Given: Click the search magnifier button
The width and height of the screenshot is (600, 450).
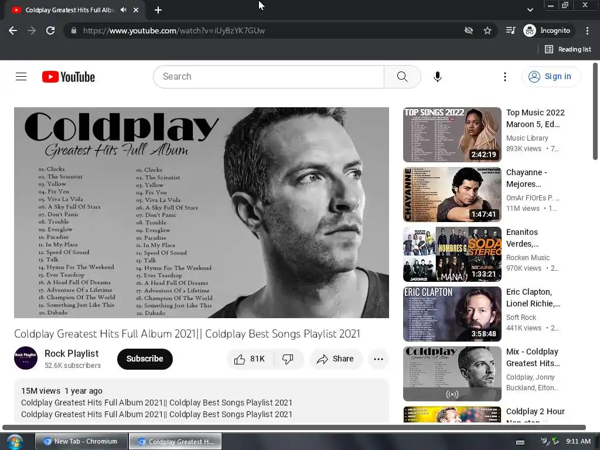Looking at the screenshot, I should [402, 77].
